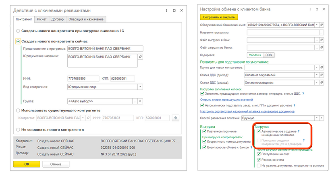
Task: Open Группа для новых контрагентов item icon
Action: pos(322,68)
